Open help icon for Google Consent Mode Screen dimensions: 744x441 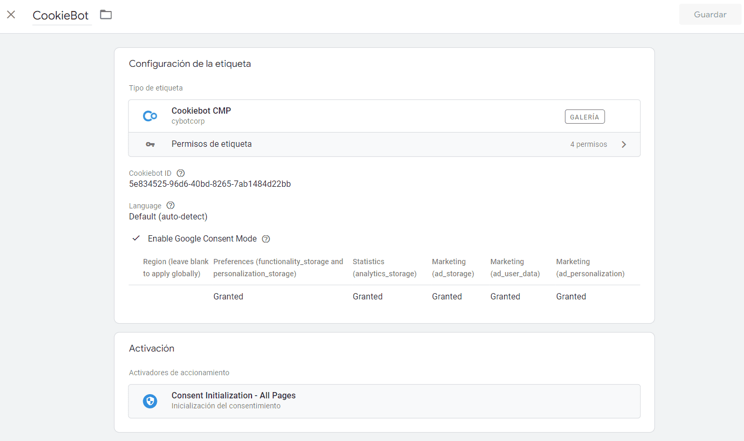tap(266, 239)
